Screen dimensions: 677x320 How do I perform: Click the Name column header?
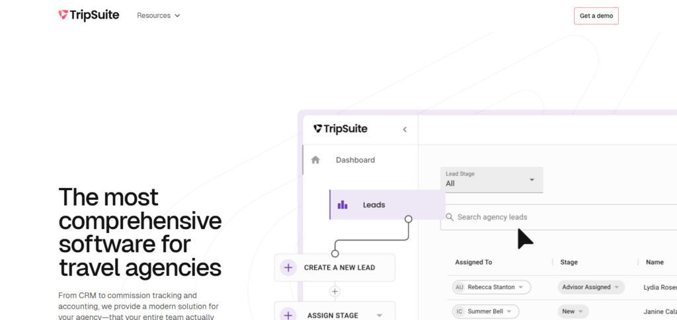point(655,262)
